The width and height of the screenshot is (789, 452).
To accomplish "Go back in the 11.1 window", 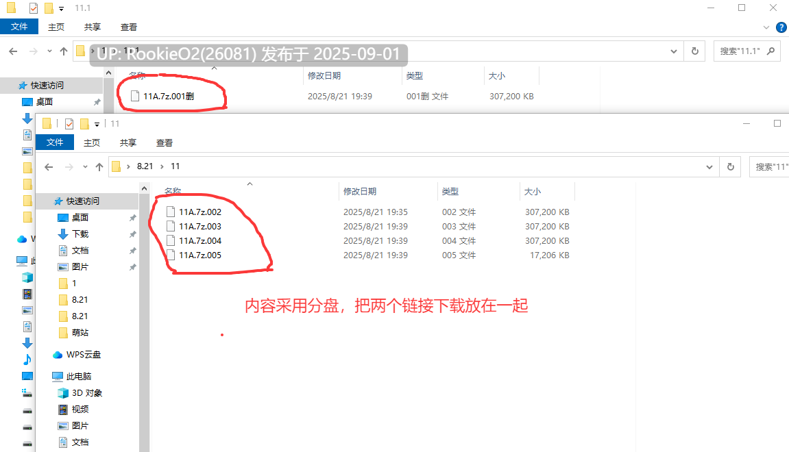I will pos(13,51).
